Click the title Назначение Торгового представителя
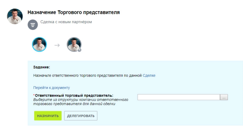243x129 pixels. tap(74, 12)
